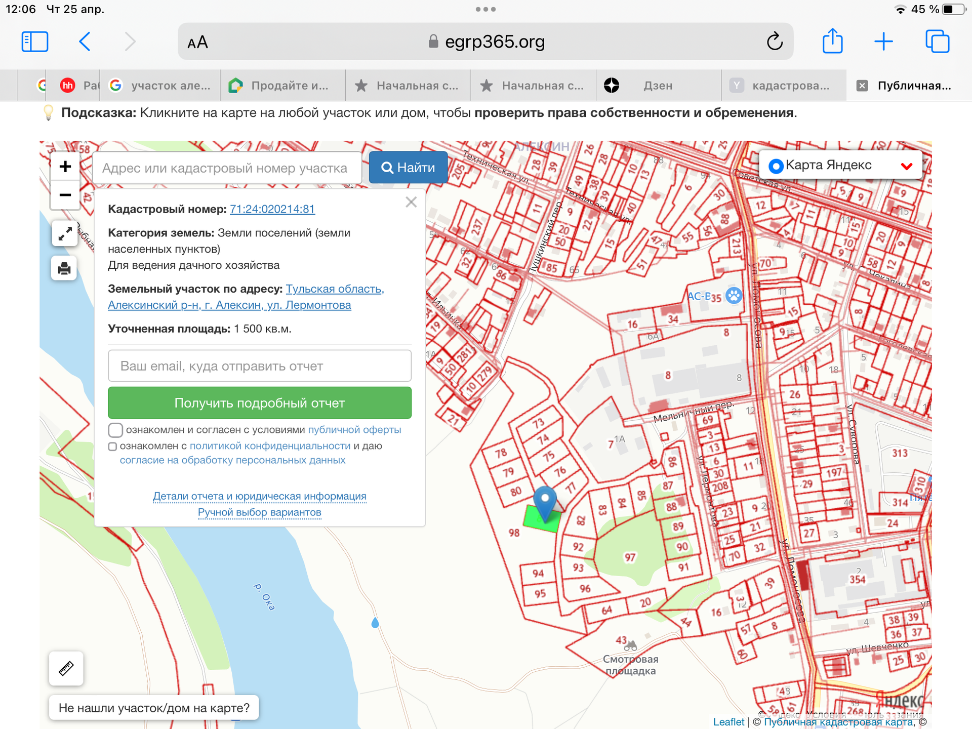Check the публичной оферты agreement checkbox
Screen dimensions: 972x729
click(x=115, y=430)
